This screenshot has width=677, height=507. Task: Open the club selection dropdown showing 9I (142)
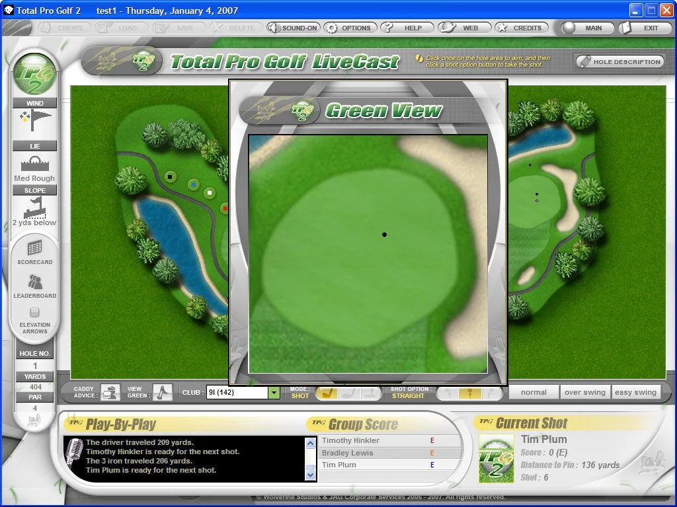(274, 391)
